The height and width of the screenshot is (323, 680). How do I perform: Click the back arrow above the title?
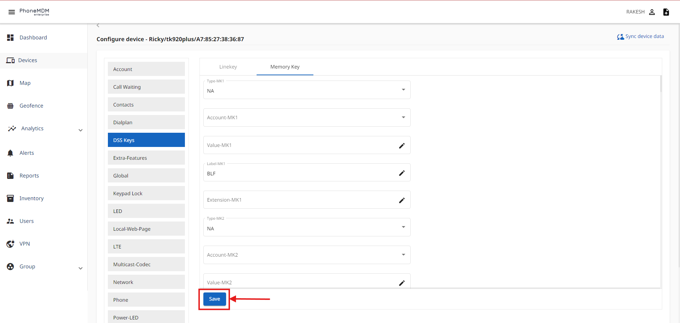coord(98,25)
